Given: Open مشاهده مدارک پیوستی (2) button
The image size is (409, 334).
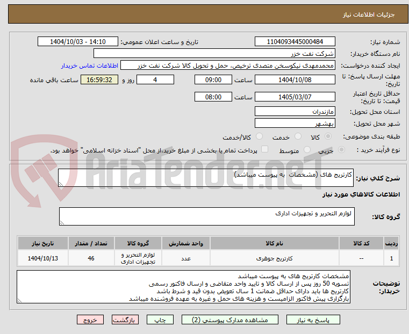Looking at the screenshot, I should coord(230,320).
